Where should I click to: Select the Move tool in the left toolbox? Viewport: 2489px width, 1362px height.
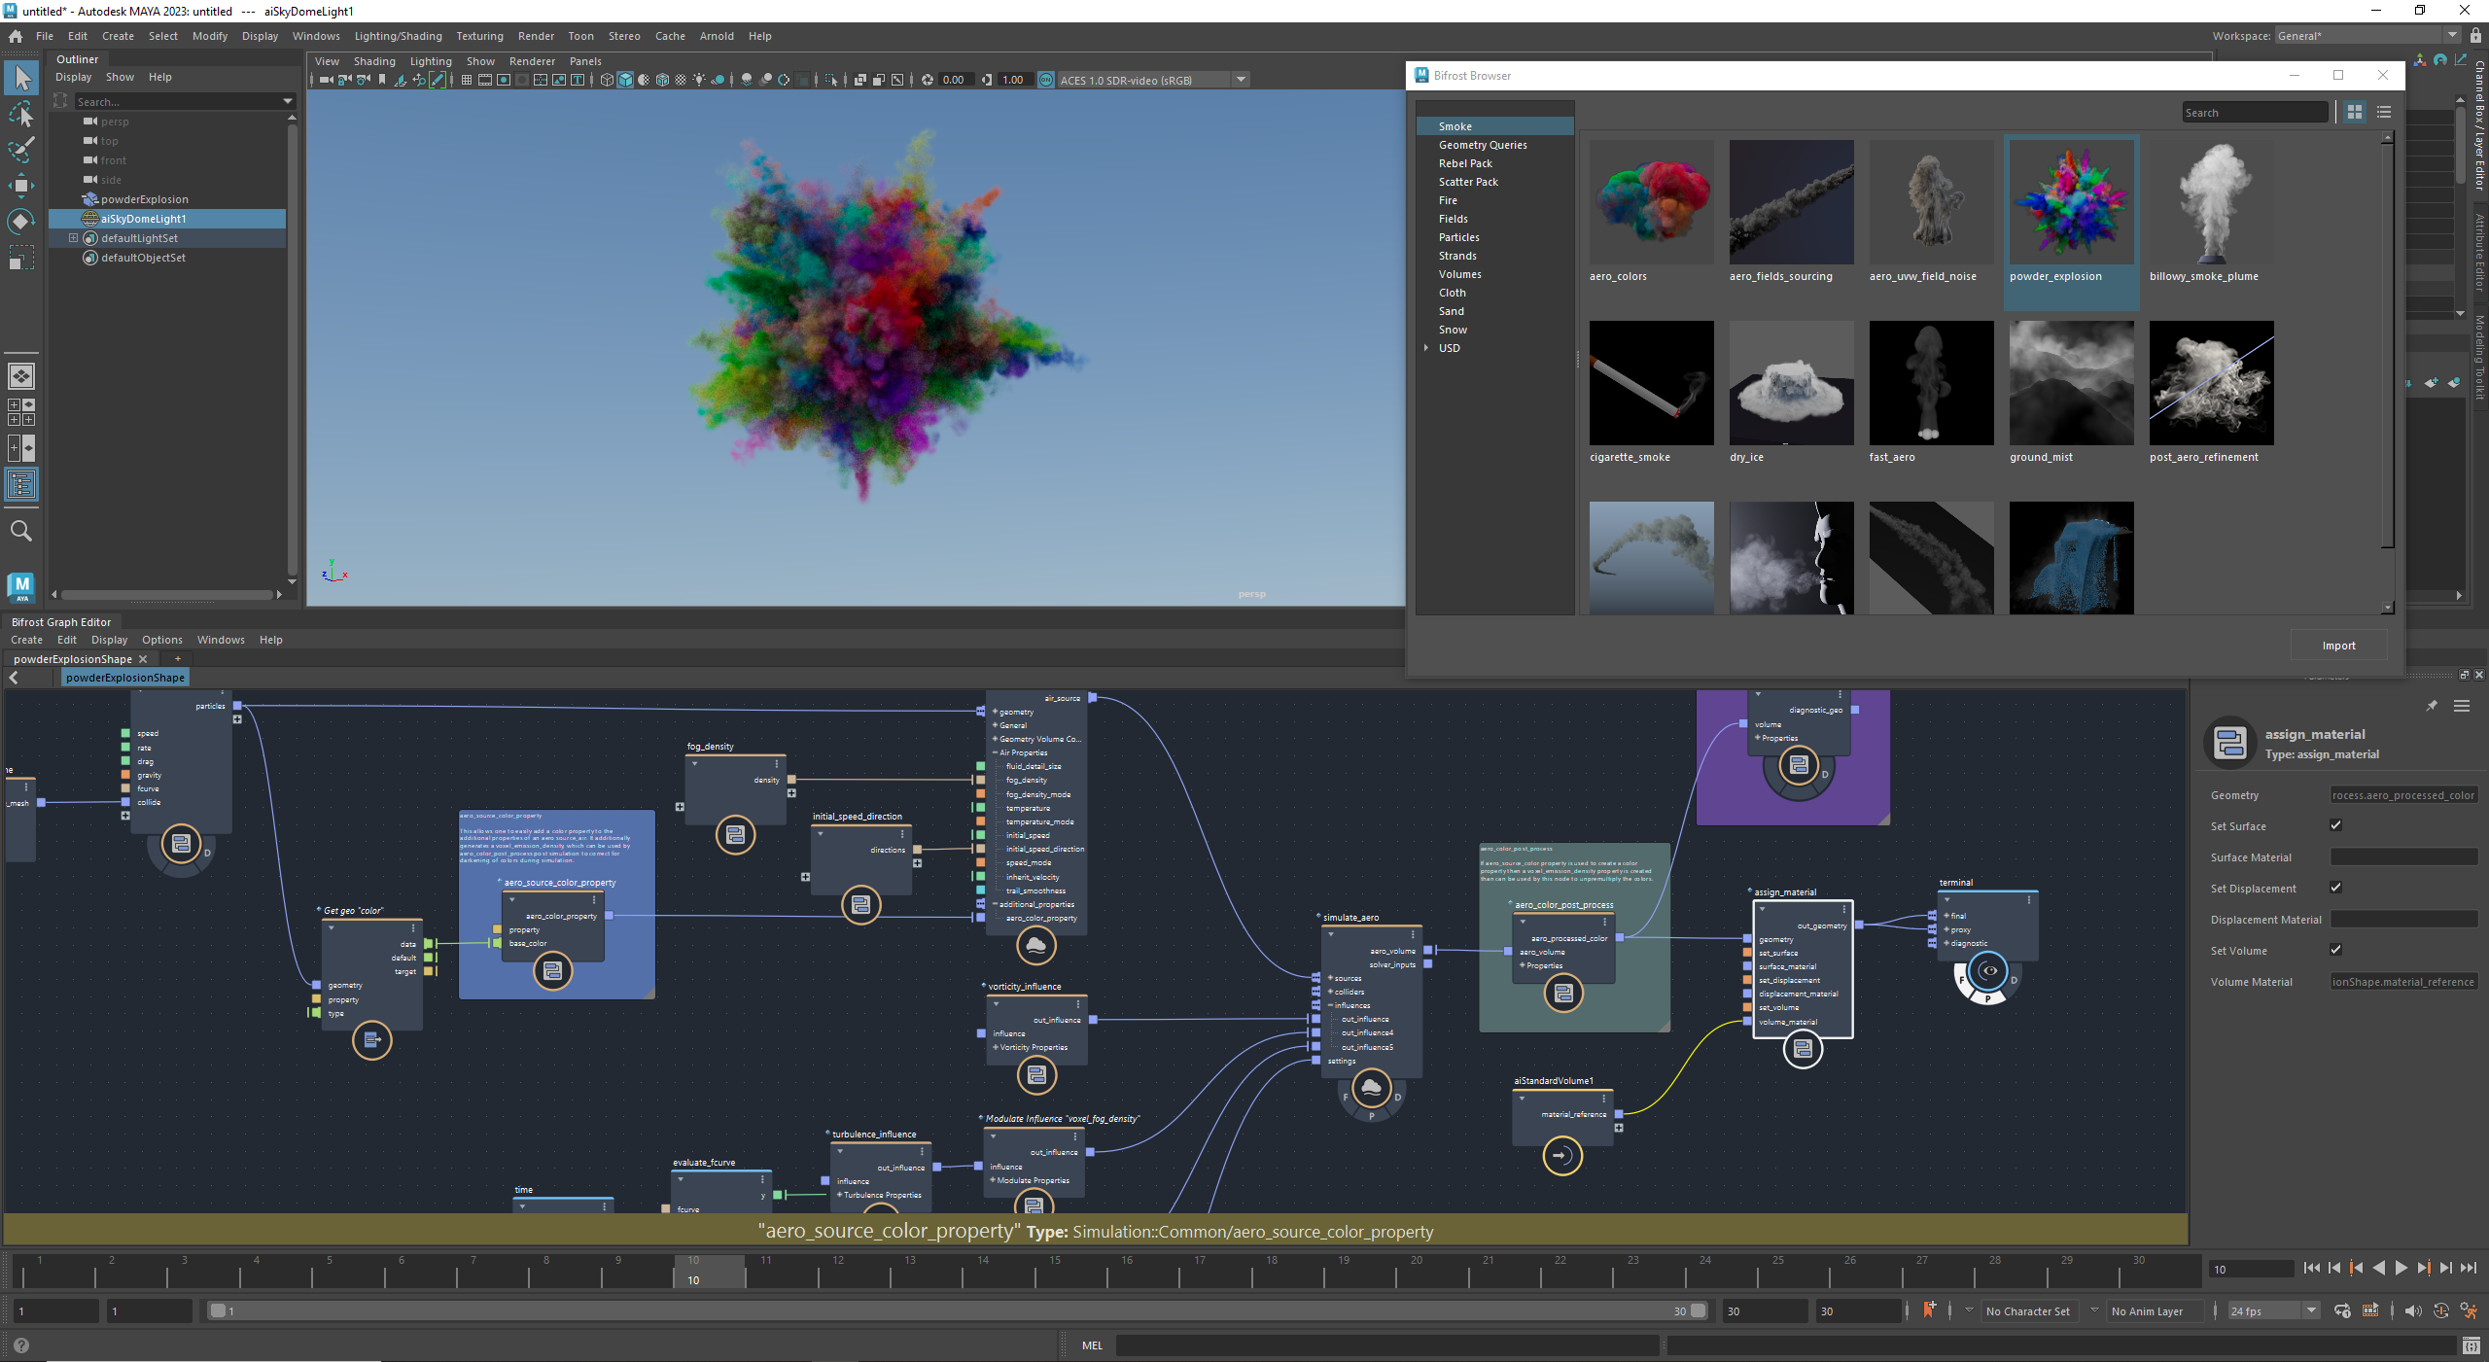tap(21, 185)
